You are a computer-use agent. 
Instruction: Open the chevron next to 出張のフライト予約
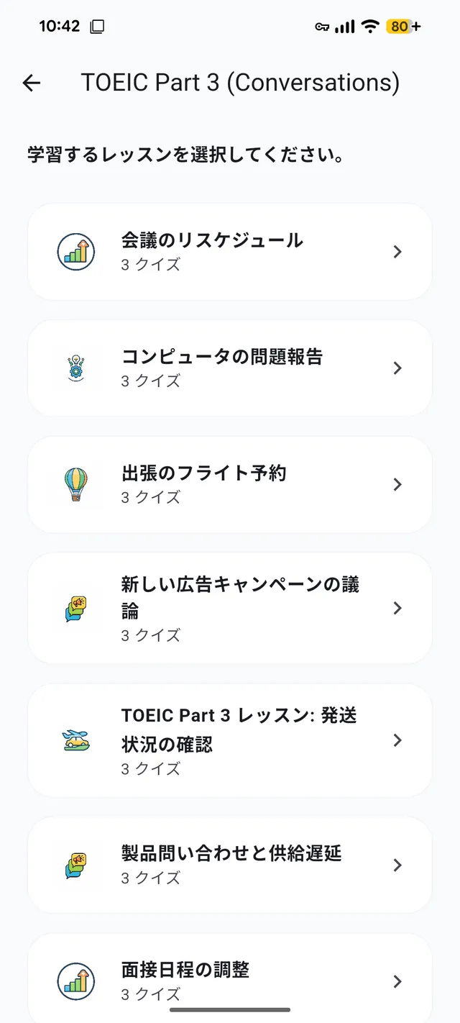(x=397, y=484)
